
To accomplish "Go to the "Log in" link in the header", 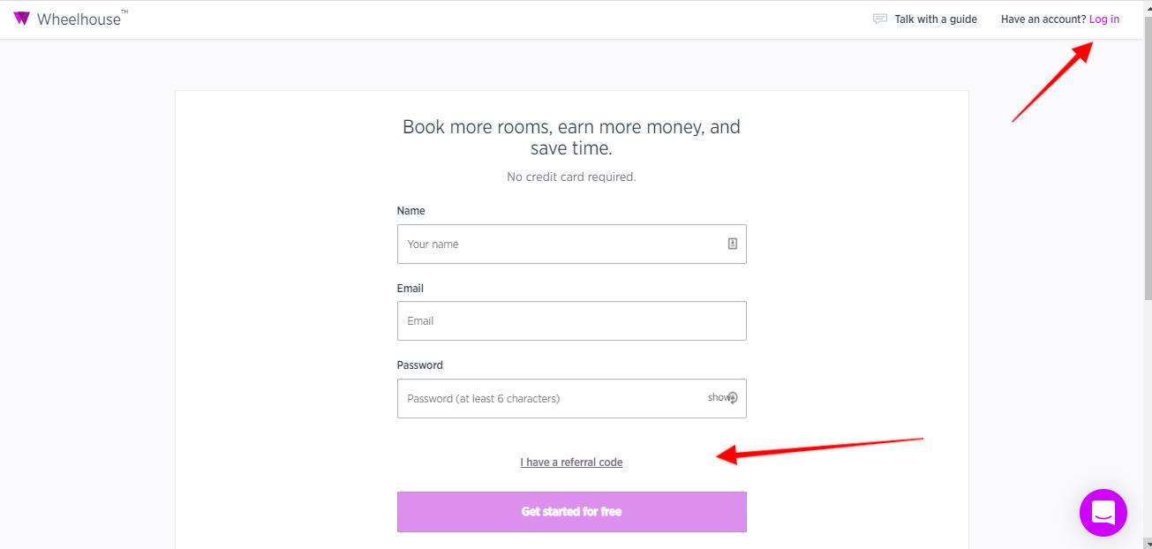I will pyautogui.click(x=1103, y=19).
